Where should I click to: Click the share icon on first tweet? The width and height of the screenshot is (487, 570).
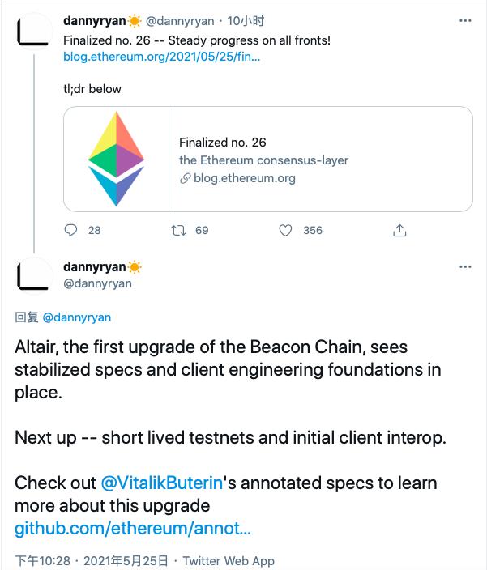pos(399,230)
